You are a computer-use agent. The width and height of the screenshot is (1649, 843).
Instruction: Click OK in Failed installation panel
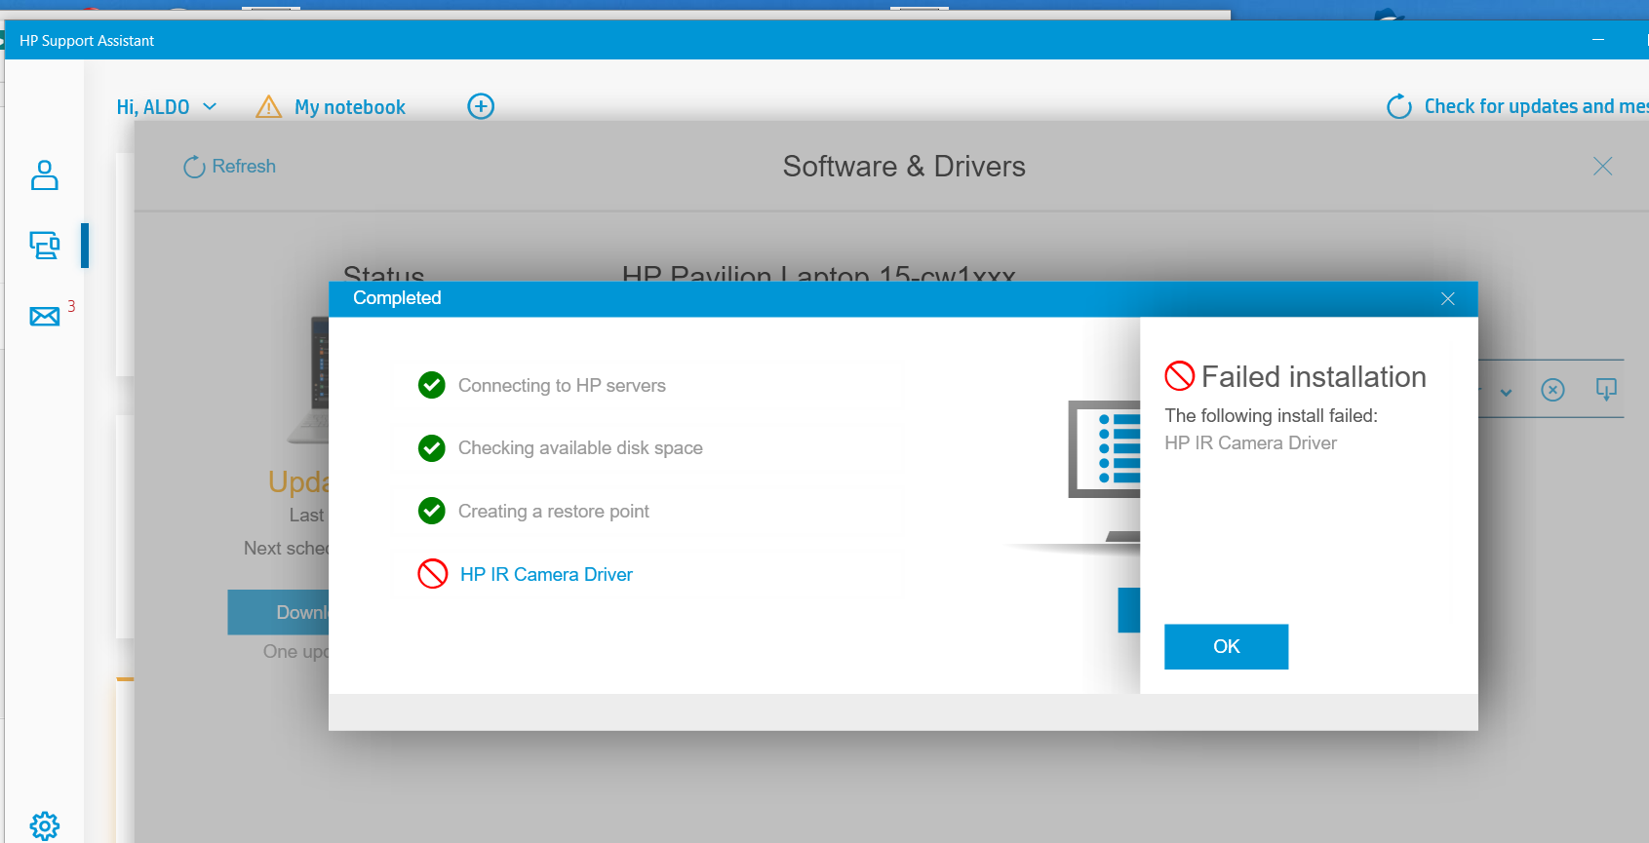pyautogui.click(x=1226, y=647)
